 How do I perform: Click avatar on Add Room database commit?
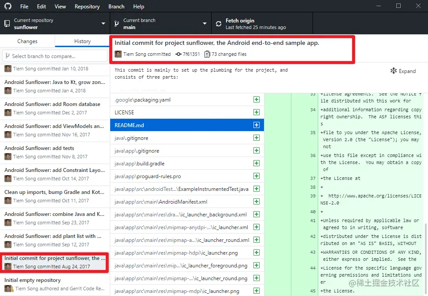[8, 113]
